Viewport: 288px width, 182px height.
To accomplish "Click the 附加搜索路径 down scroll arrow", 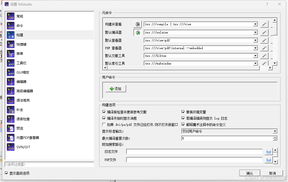I will tap(275, 162).
